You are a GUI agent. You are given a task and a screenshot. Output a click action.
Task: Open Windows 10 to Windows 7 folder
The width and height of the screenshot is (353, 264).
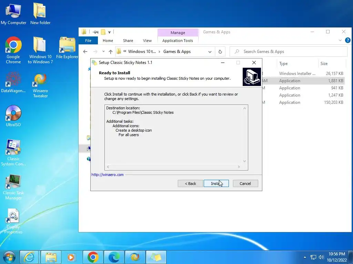pos(40,50)
